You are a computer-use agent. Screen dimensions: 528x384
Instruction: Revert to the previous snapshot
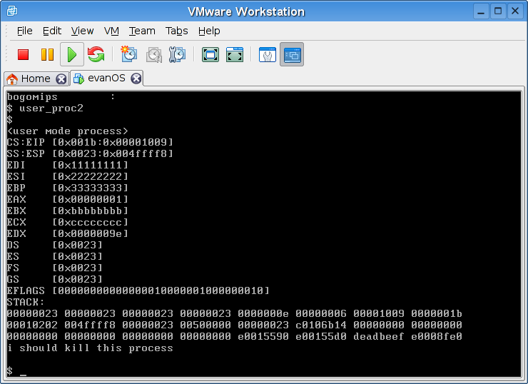153,54
